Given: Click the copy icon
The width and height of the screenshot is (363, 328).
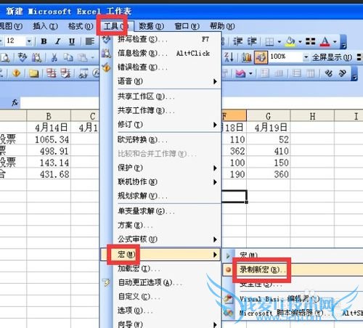Looking at the screenshot, I should pos(68,57).
